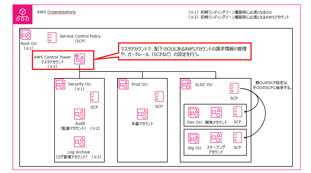Click the Security OU icon
This screenshot has width=311, height=173.
[60, 84]
